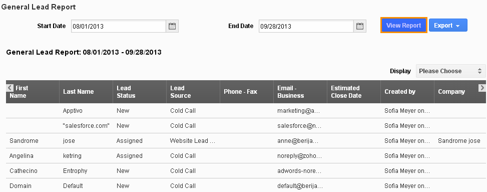Image resolution: width=487 pixels, height=192 pixels.
Task: Click into the End Date input field
Action: click(x=306, y=26)
